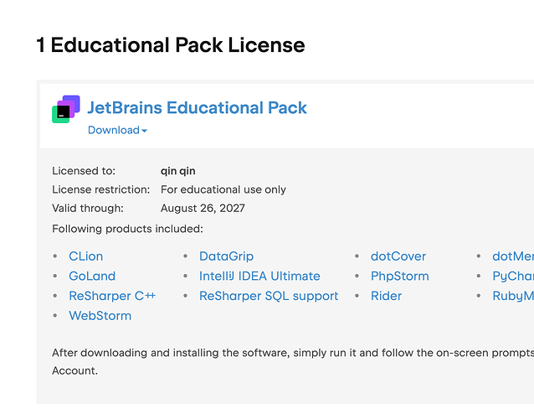This screenshot has height=419, width=534.
Task: Open the partially visible dotMemory link
Action: 513,256
